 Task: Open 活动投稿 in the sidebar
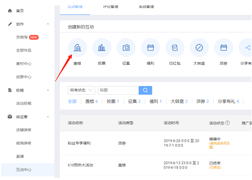click(24, 103)
